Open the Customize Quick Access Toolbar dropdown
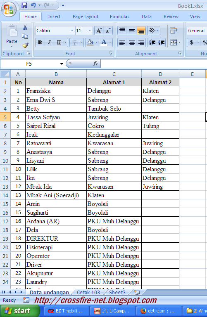The height and width of the screenshot is (317, 207). pyautogui.click(x=63, y=5)
